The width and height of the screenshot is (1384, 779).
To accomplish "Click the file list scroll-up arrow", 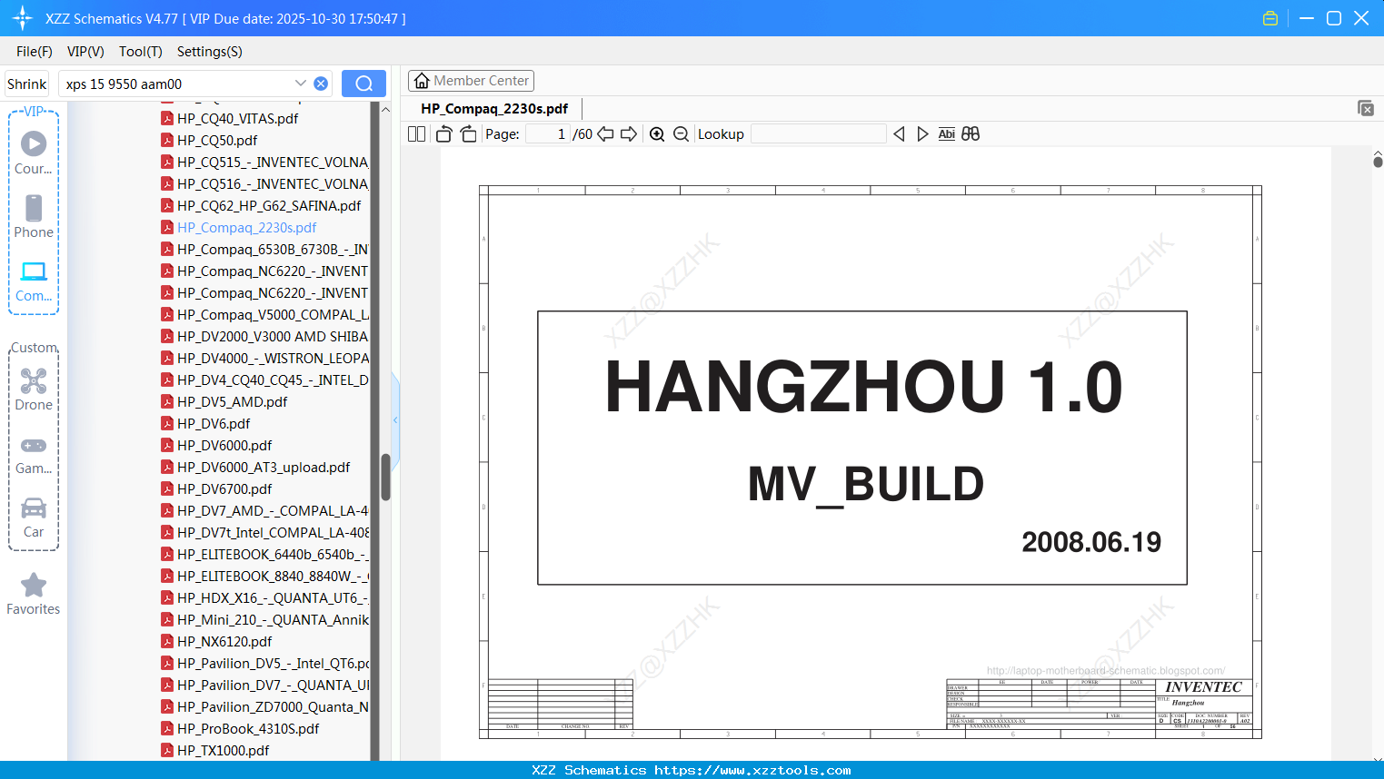I will 385,109.
